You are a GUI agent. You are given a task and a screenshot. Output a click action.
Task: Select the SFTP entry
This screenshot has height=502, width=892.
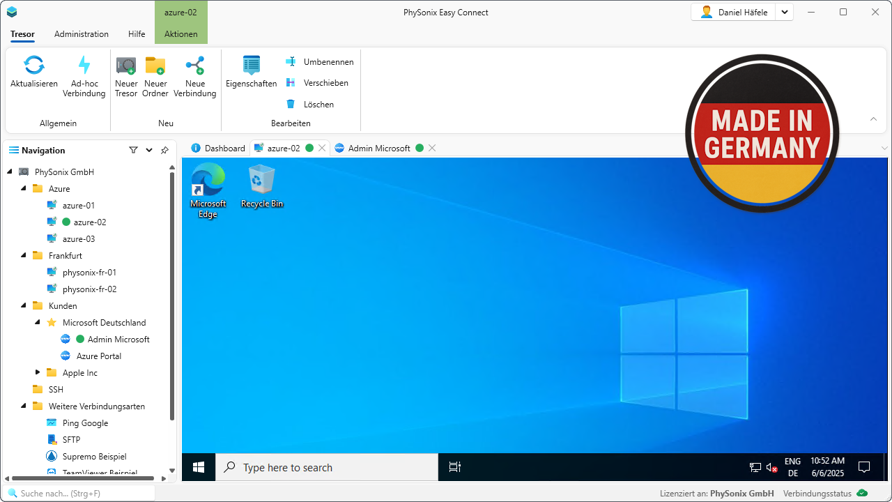pyautogui.click(x=71, y=440)
